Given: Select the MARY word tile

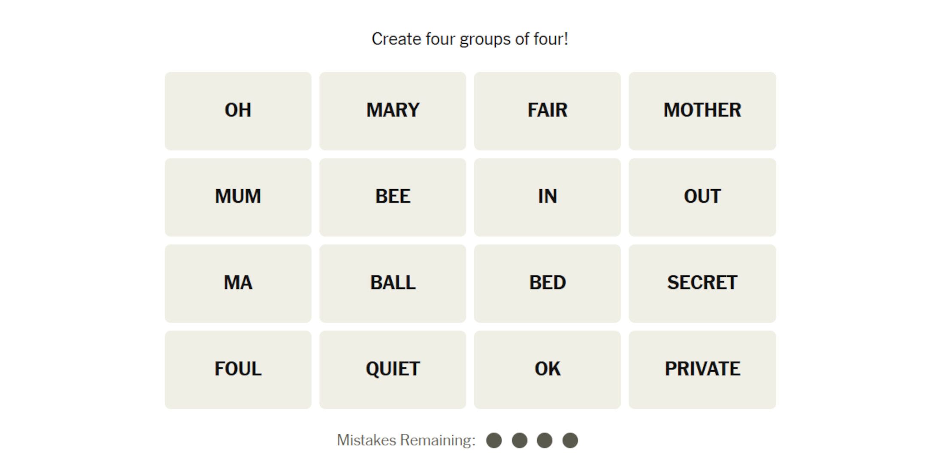Looking at the screenshot, I should [393, 111].
